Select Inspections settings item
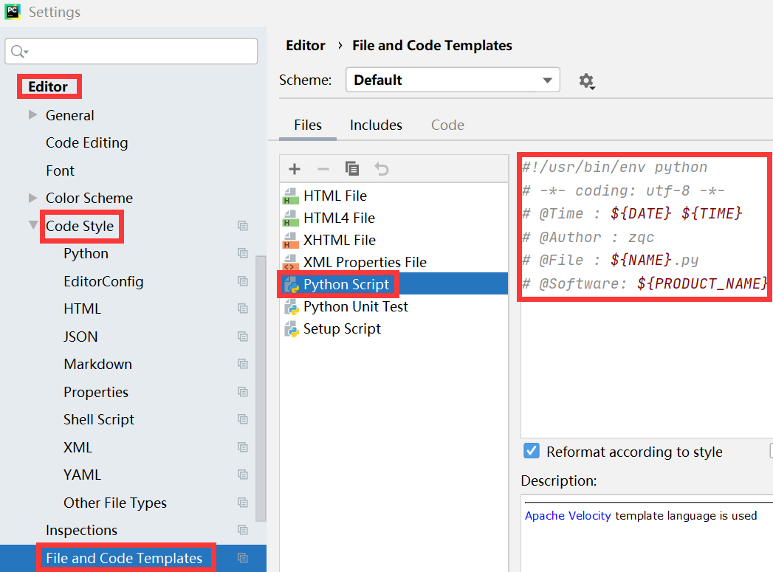The image size is (773, 572). (x=81, y=531)
